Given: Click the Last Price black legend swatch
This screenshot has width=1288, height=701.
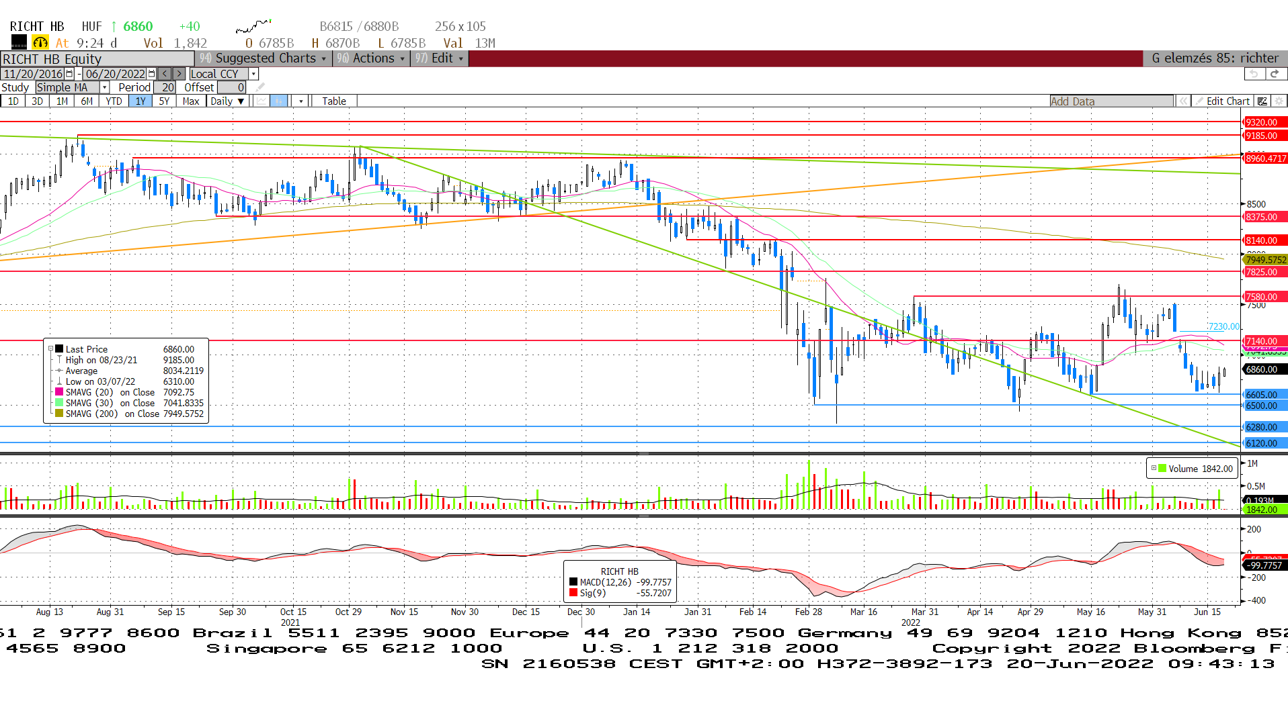Looking at the screenshot, I should pos(59,348).
